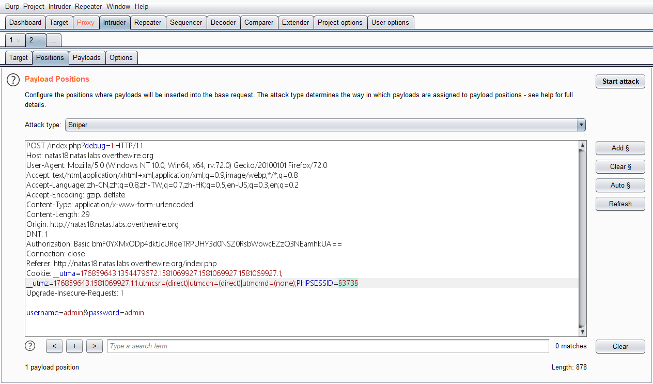Click the Accept-Encoding: gzip, deflate line

(x=76, y=195)
